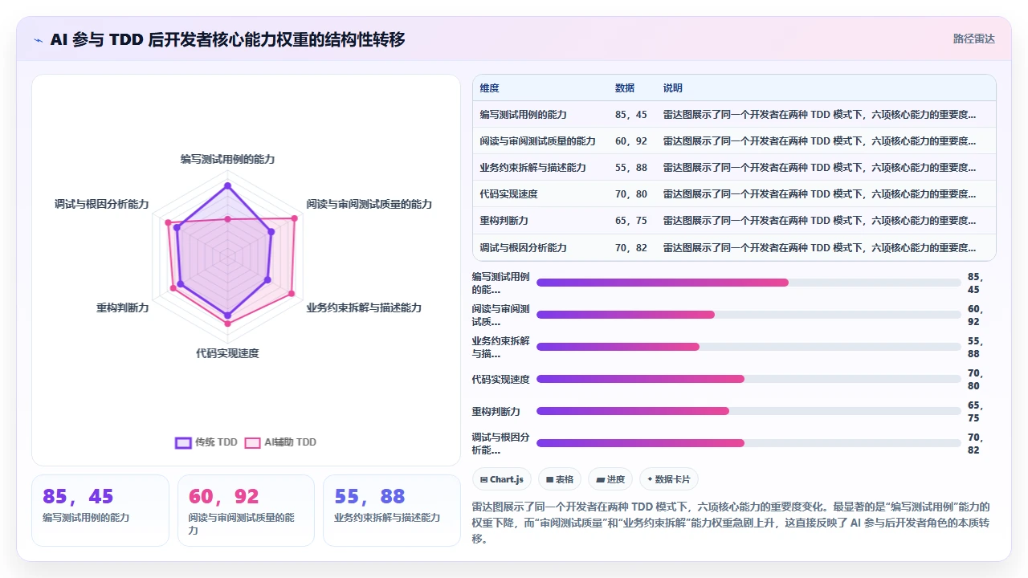
Task: Click the 数据 column header
Action: coord(624,88)
